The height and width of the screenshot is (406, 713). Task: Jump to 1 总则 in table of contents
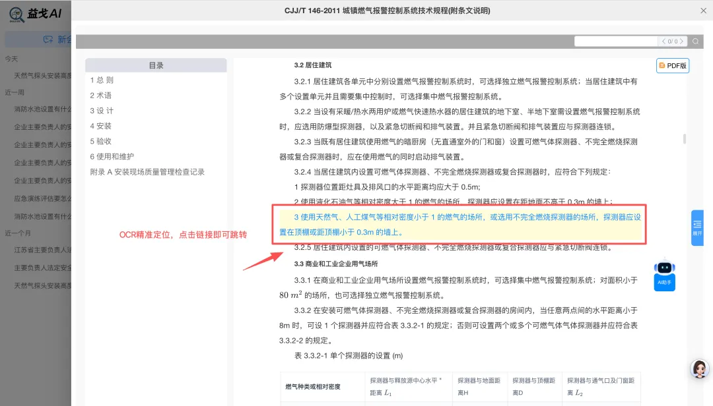(102, 80)
